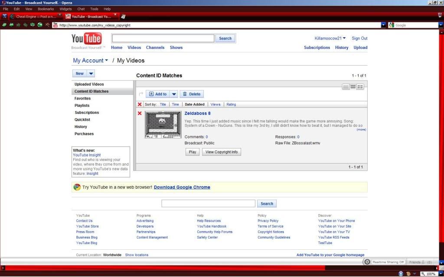Select Uploaded Videos in sidebar
Image resolution: width=444 pixels, height=277 pixels.
(x=89, y=84)
